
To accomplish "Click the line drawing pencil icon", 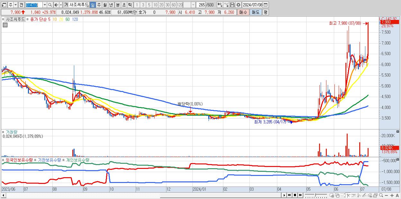I will tap(364, 195).
